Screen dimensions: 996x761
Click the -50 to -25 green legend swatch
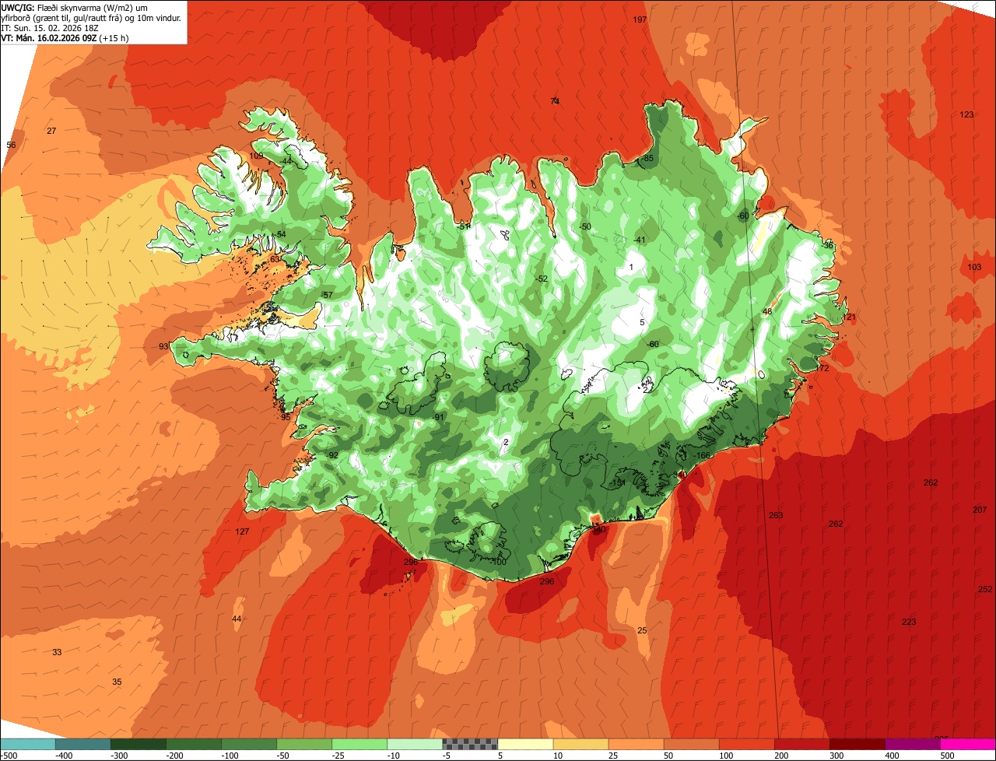coord(303,744)
